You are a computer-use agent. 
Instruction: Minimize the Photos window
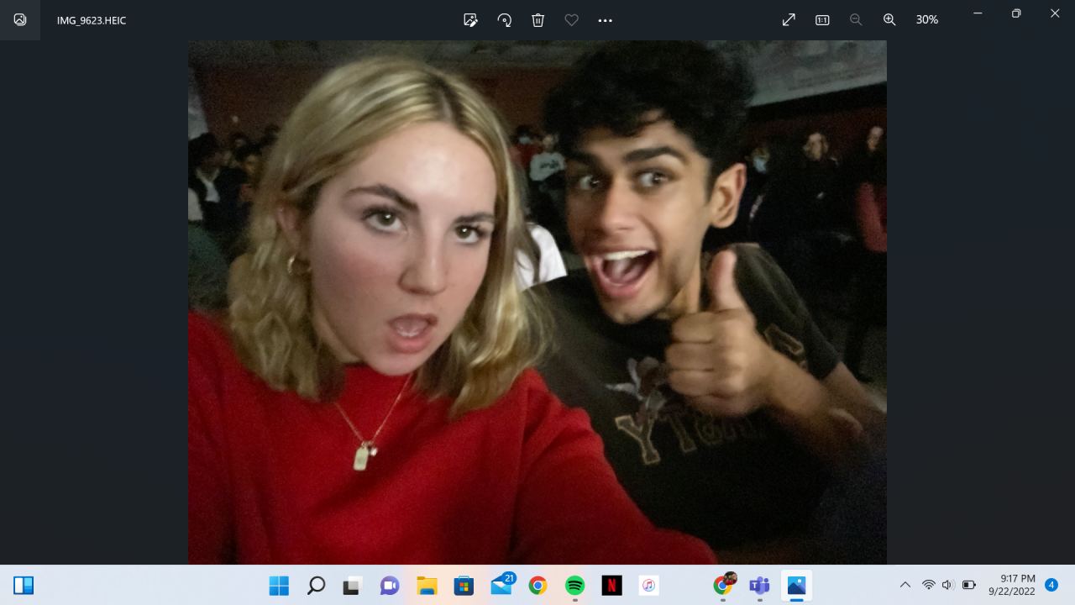978,13
